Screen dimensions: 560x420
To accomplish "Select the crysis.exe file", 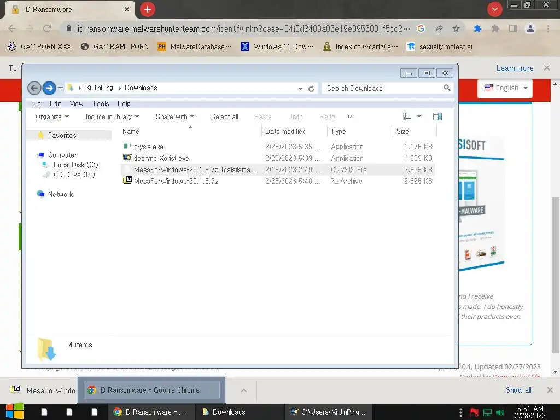I will click(278, 147).
